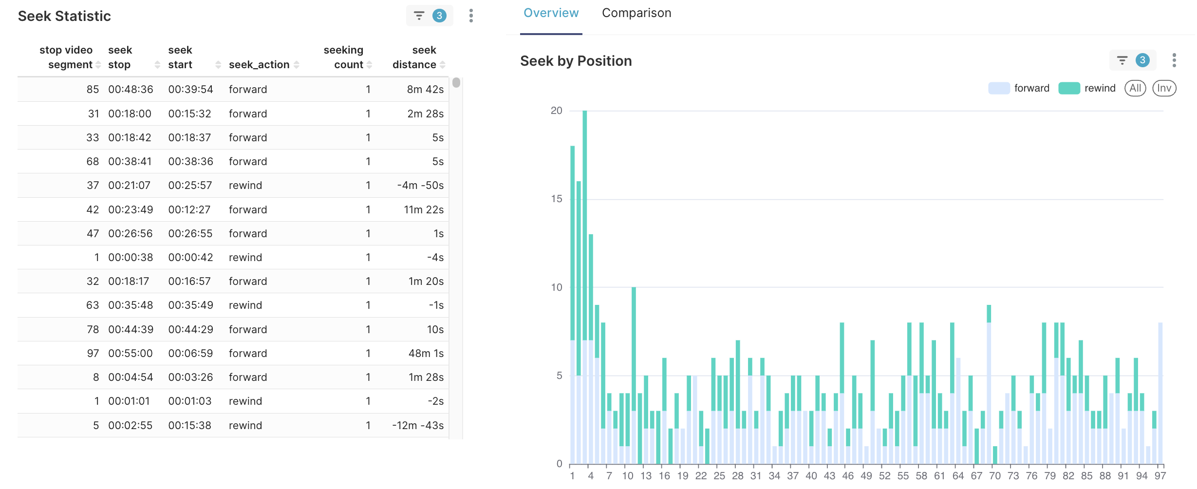Click the seek distance cell -12m -43s
1197x489 pixels.
coord(418,426)
